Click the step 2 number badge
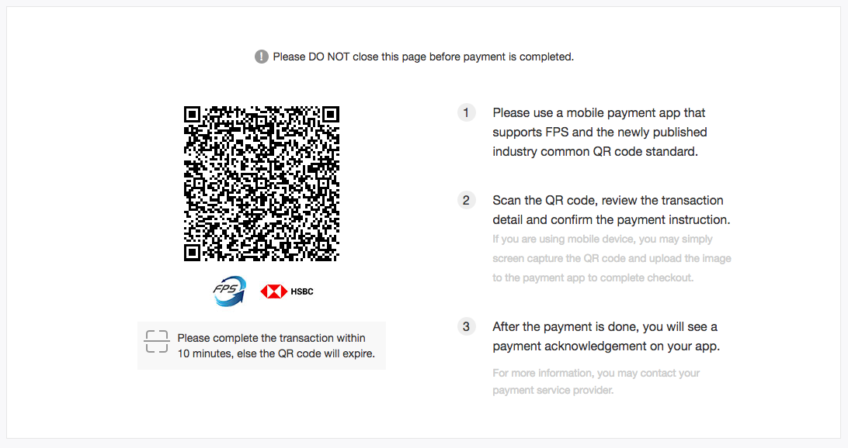Viewport: 848px width, 448px height. (x=466, y=200)
